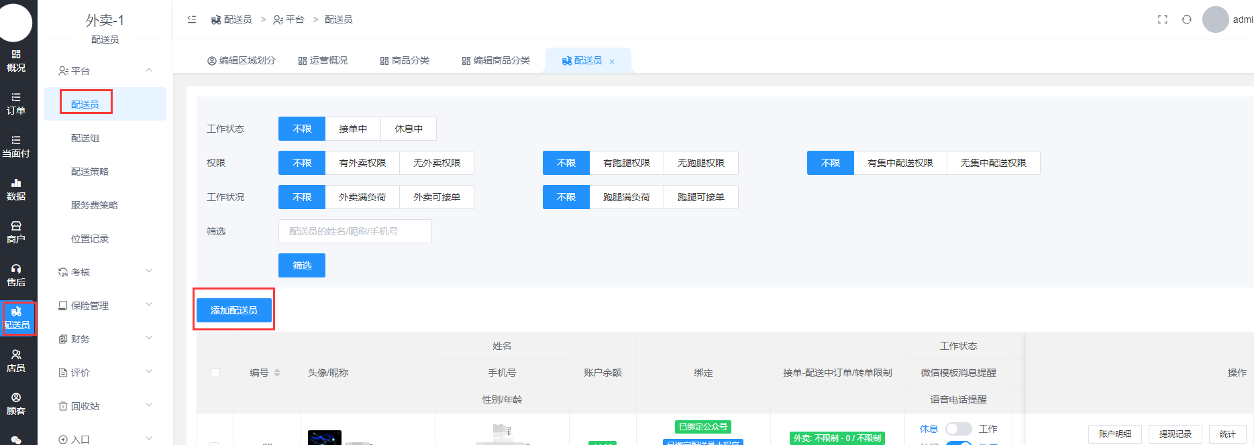Open the 订单 orders sidebar icon
The width and height of the screenshot is (1254, 445).
tap(16, 103)
